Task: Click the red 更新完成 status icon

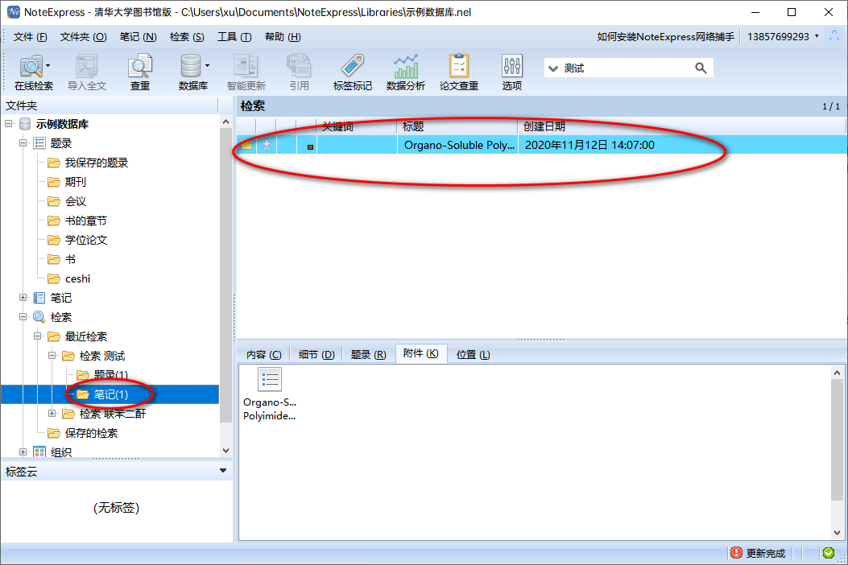Action: coord(736,553)
